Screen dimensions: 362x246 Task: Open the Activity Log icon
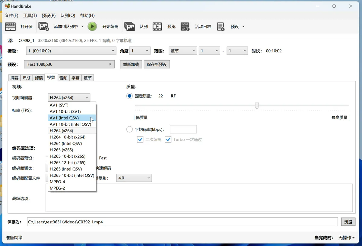pos(185,27)
